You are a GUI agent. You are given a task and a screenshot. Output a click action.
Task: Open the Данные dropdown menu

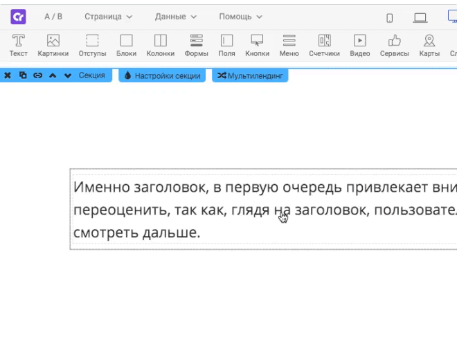point(175,17)
